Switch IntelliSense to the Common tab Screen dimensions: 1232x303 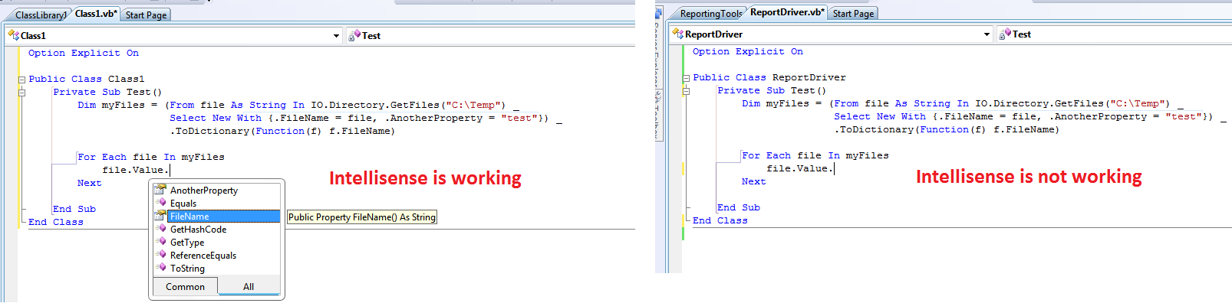click(185, 287)
